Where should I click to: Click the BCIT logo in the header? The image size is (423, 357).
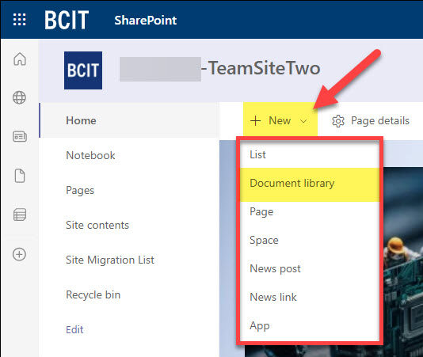pyautogui.click(x=67, y=20)
